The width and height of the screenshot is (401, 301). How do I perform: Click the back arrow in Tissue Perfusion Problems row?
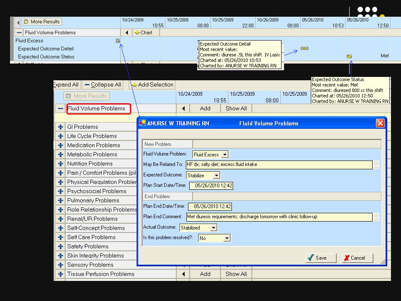click(183, 274)
